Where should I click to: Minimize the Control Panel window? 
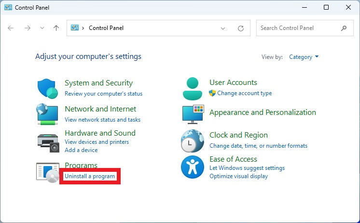[x=305, y=7]
